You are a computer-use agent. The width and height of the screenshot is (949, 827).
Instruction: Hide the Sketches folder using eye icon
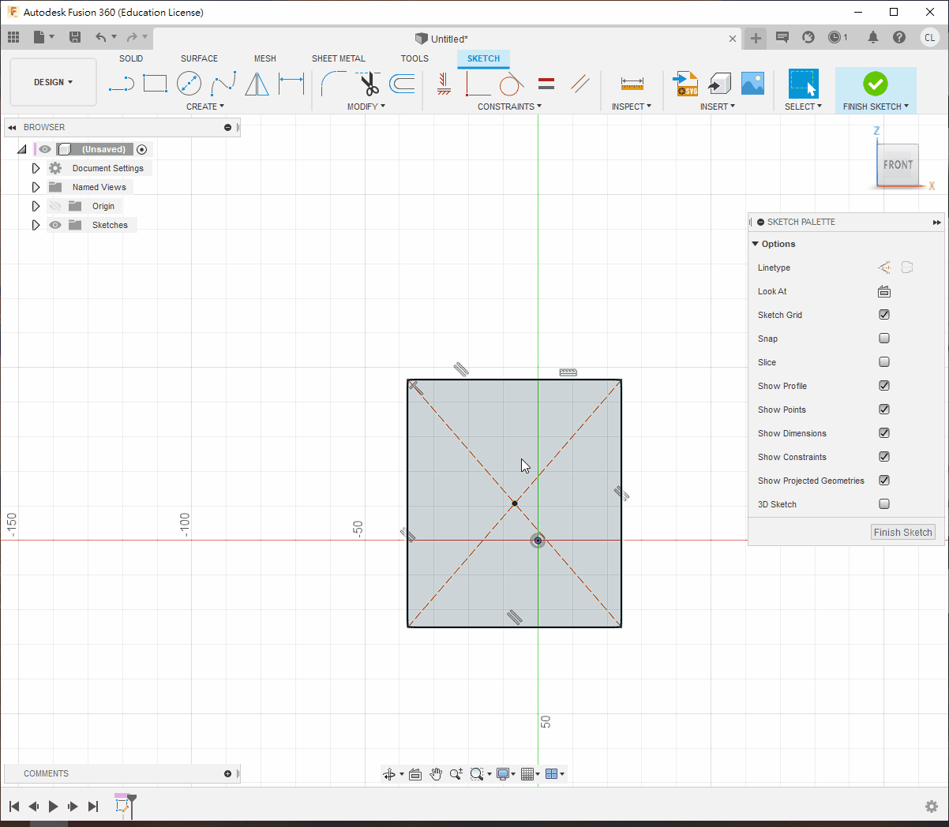55,225
